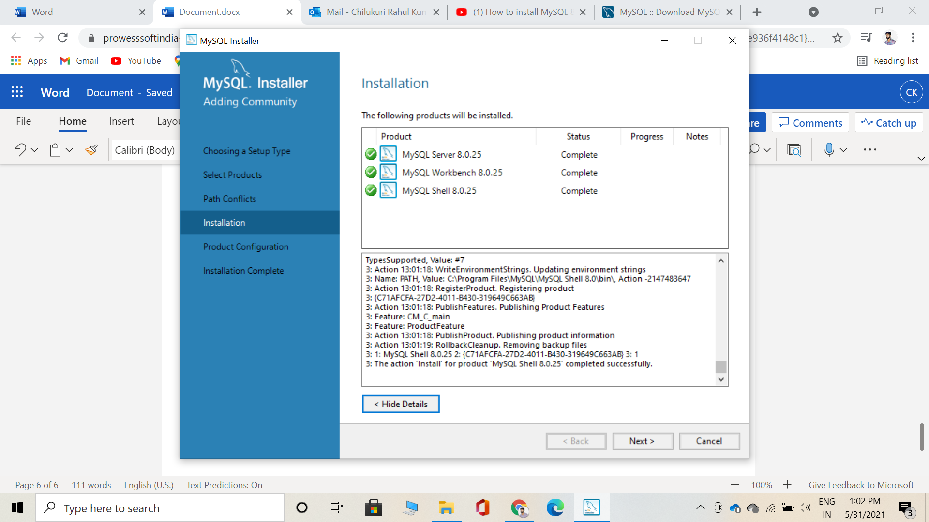The height and width of the screenshot is (522, 929).
Task: Switch to How to install MySQL YouTube tab
Action: (x=521, y=12)
